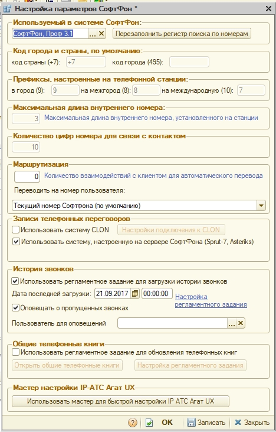276x432 pixels.
Task: Click Пользователь для оповещений input field
Action: pos(172,323)
